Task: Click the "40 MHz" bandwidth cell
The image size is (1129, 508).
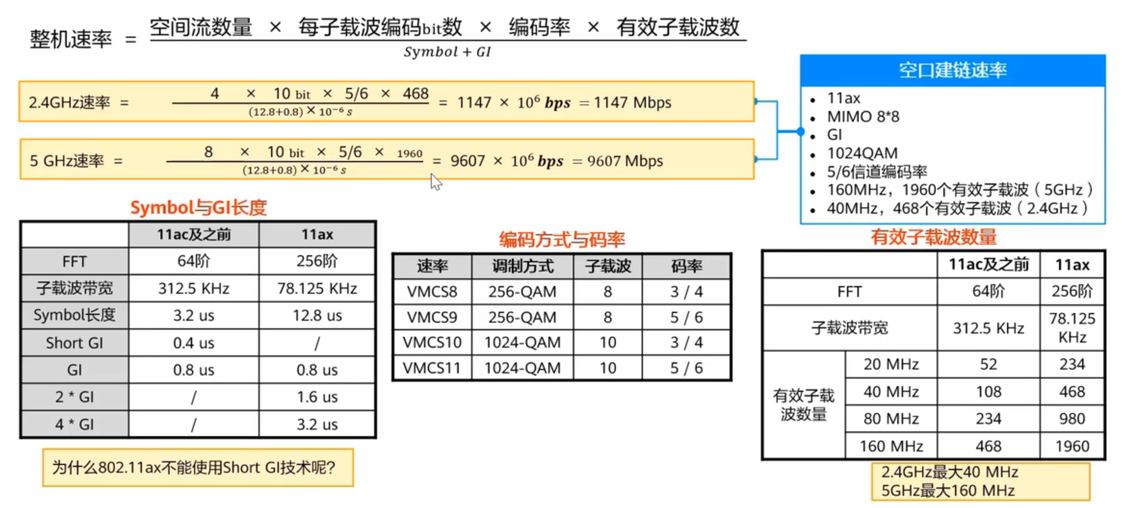Action: tap(891, 392)
